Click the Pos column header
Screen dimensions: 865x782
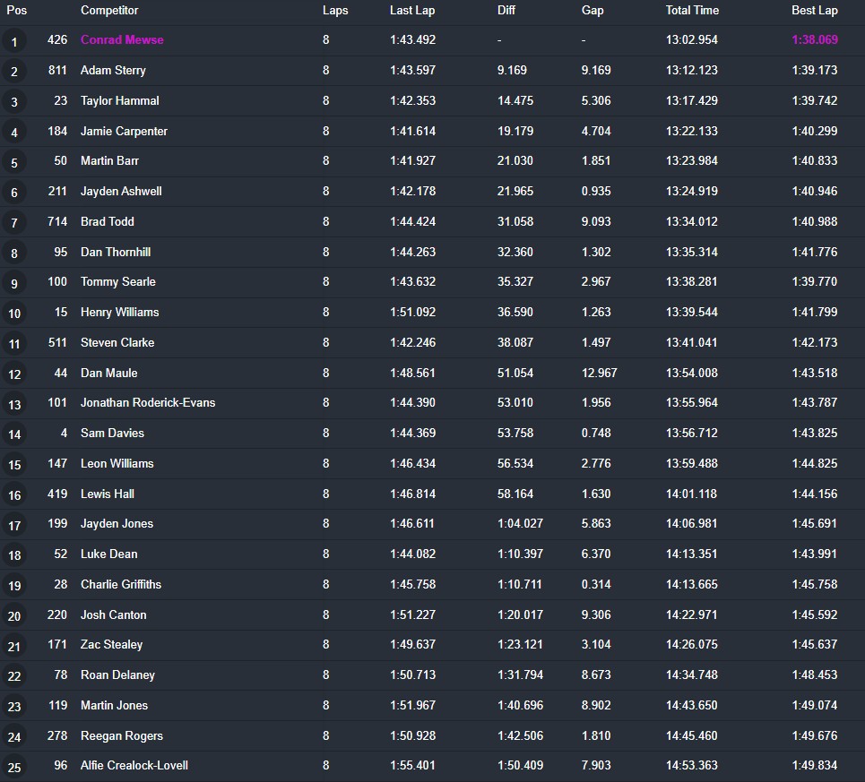click(x=16, y=11)
